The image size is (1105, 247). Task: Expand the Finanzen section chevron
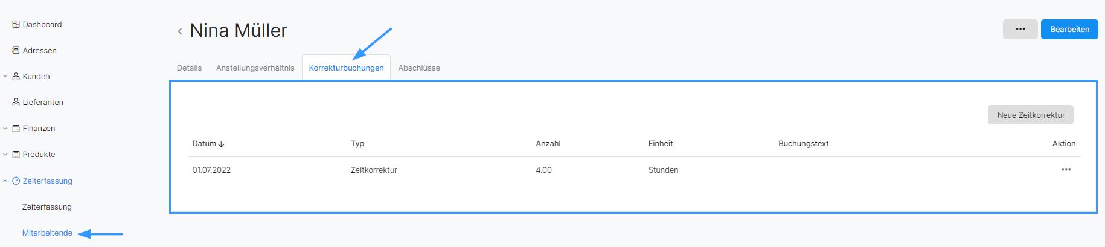click(5, 128)
